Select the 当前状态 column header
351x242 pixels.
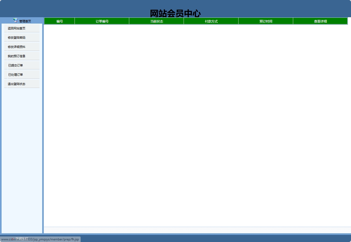[156, 21]
